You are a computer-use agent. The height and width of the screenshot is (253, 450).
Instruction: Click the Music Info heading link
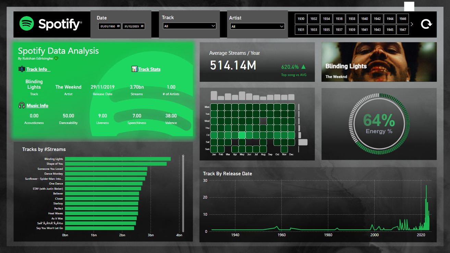[x=37, y=105]
